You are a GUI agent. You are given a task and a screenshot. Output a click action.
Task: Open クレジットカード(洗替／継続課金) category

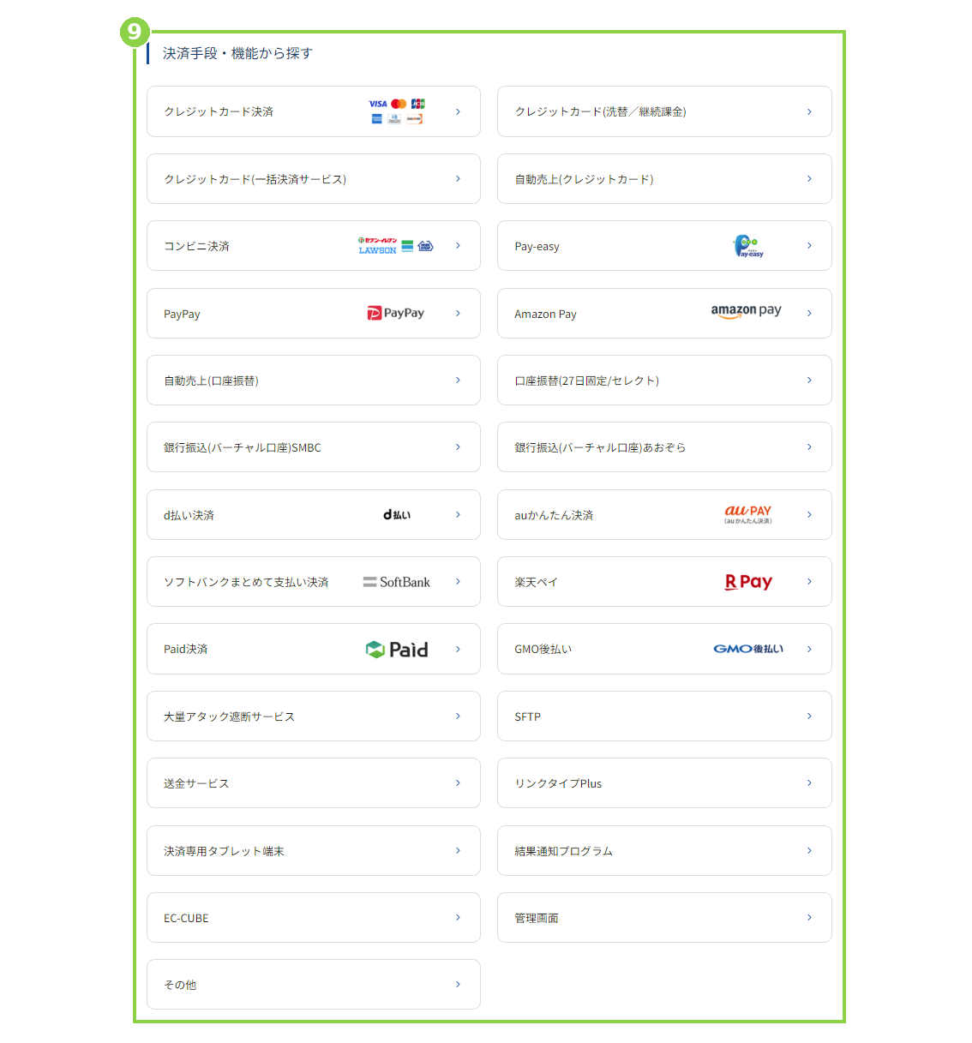(x=664, y=111)
